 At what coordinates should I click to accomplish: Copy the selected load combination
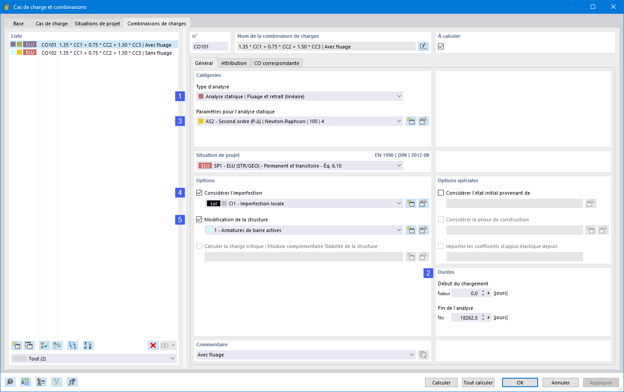point(29,345)
